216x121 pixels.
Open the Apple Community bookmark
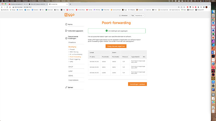[x=175, y=10]
